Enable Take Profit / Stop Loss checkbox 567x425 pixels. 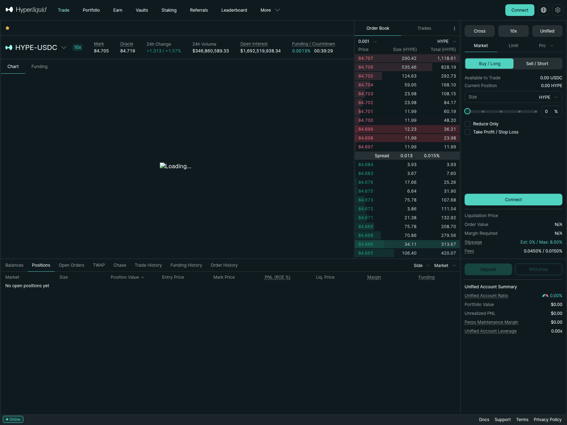click(x=467, y=132)
